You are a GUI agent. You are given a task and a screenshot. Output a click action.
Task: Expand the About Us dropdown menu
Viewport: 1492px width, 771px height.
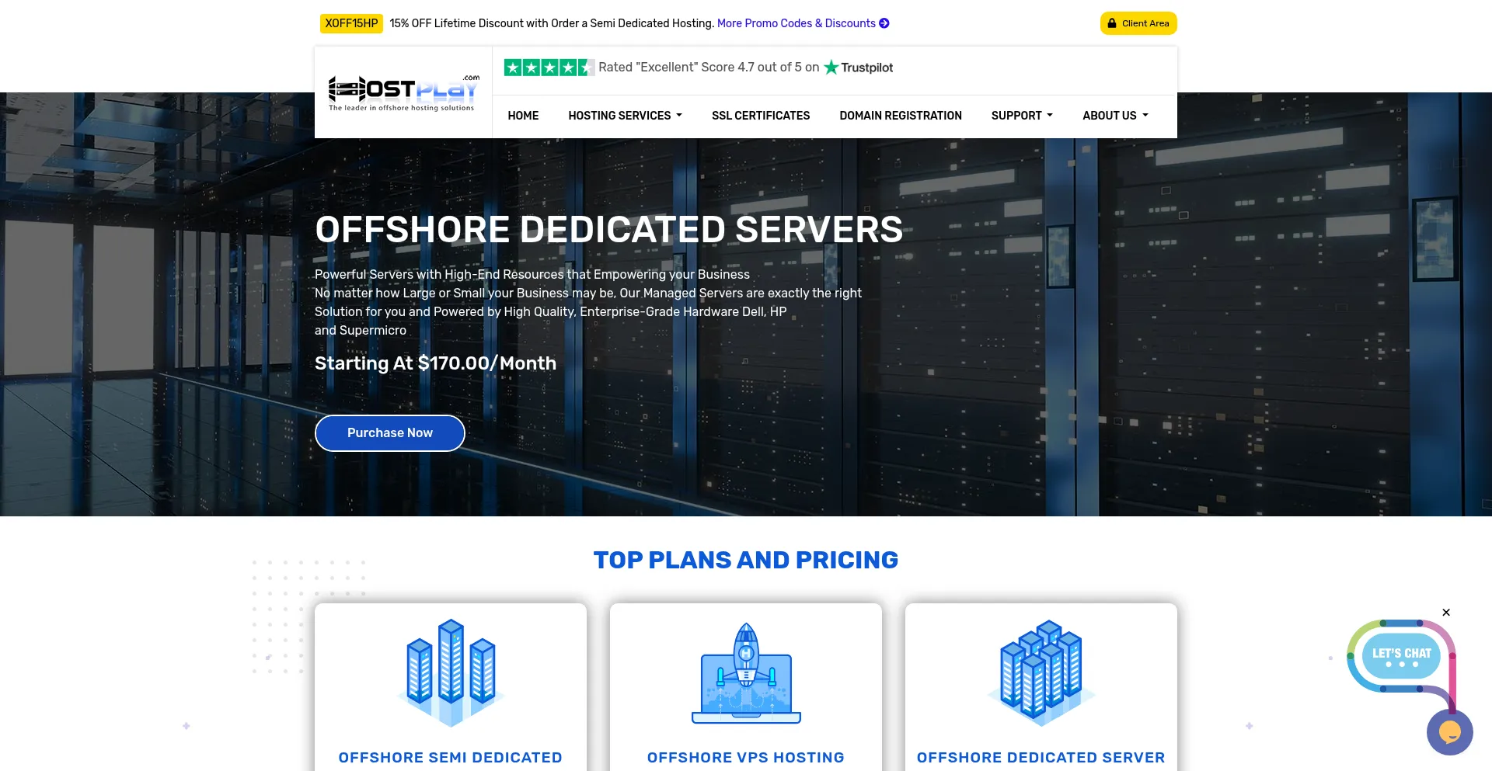click(1115, 116)
